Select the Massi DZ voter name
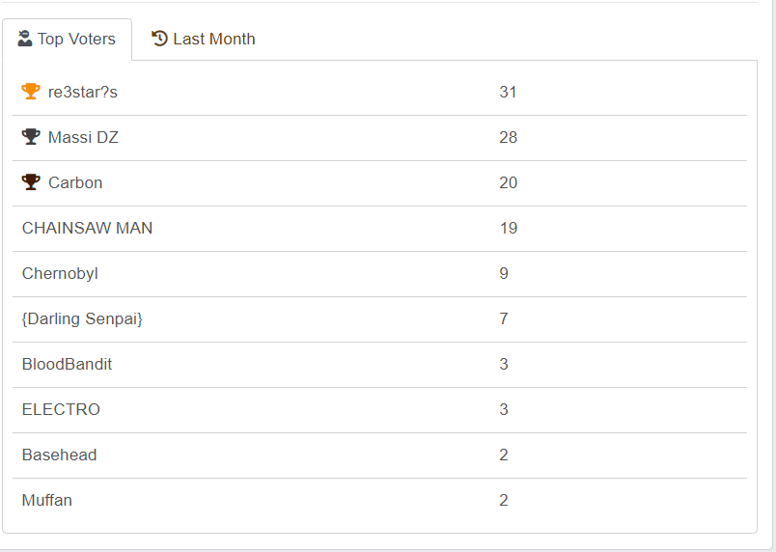The image size is (776, 552). (83, 137)
